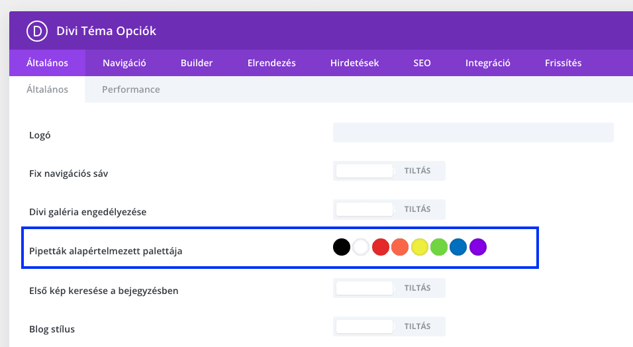This screenshot has height=347, width=633.
Task: Open the Frissítés tab
Action: [563, 63]
